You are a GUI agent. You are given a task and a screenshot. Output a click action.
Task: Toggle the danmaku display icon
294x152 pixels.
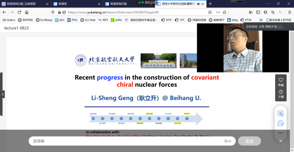point(281,114)
